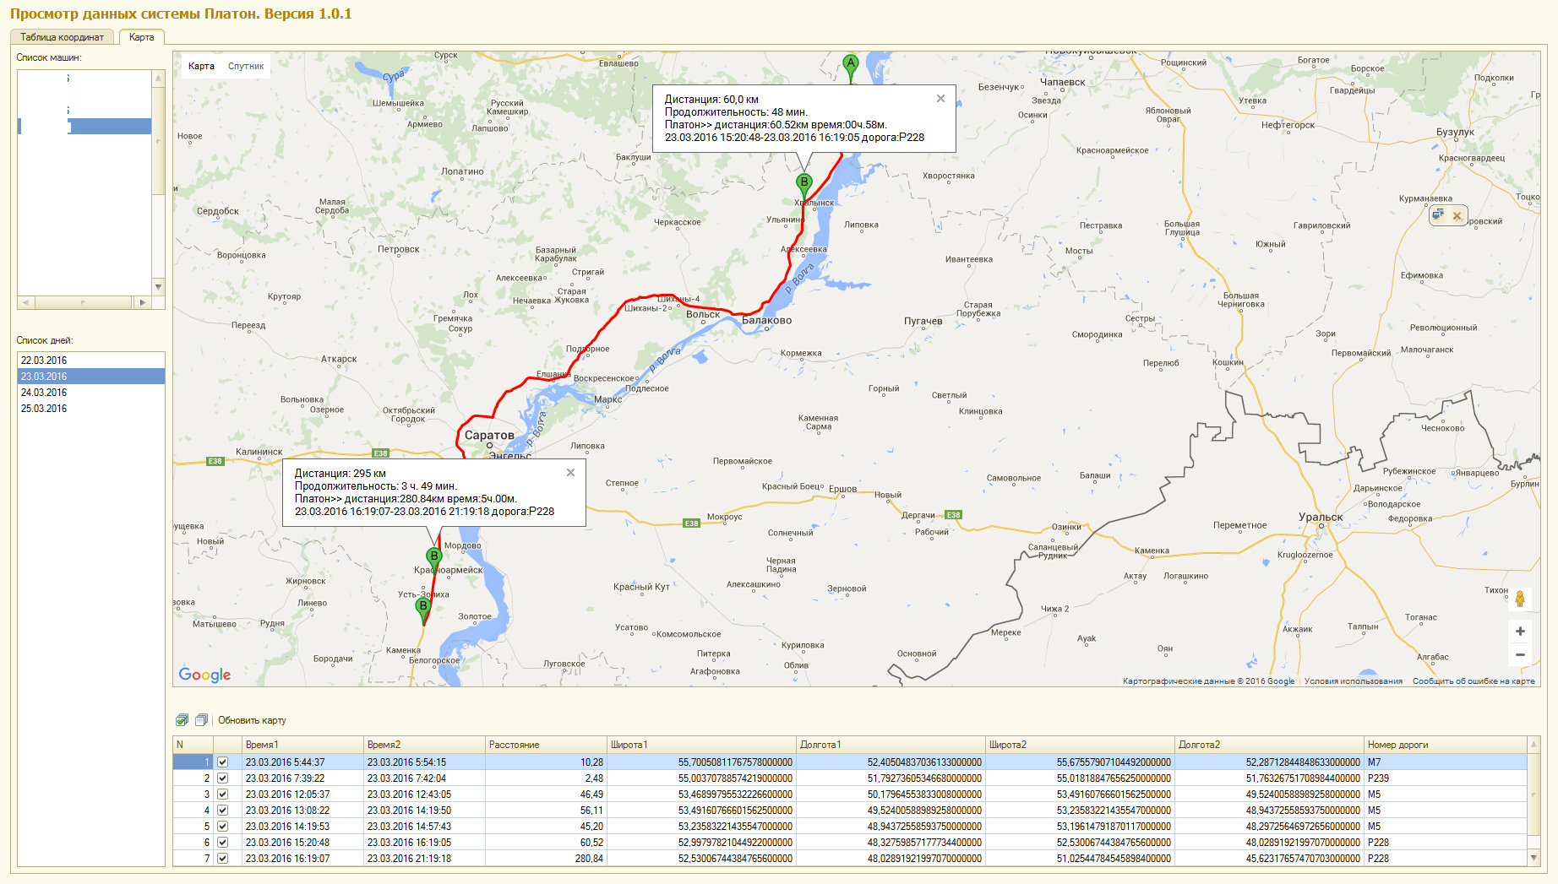Click Сообщить об ошибке на карте link
Image resolution: width=1558 pixels, height=884 pixels.
(1474, 681)
